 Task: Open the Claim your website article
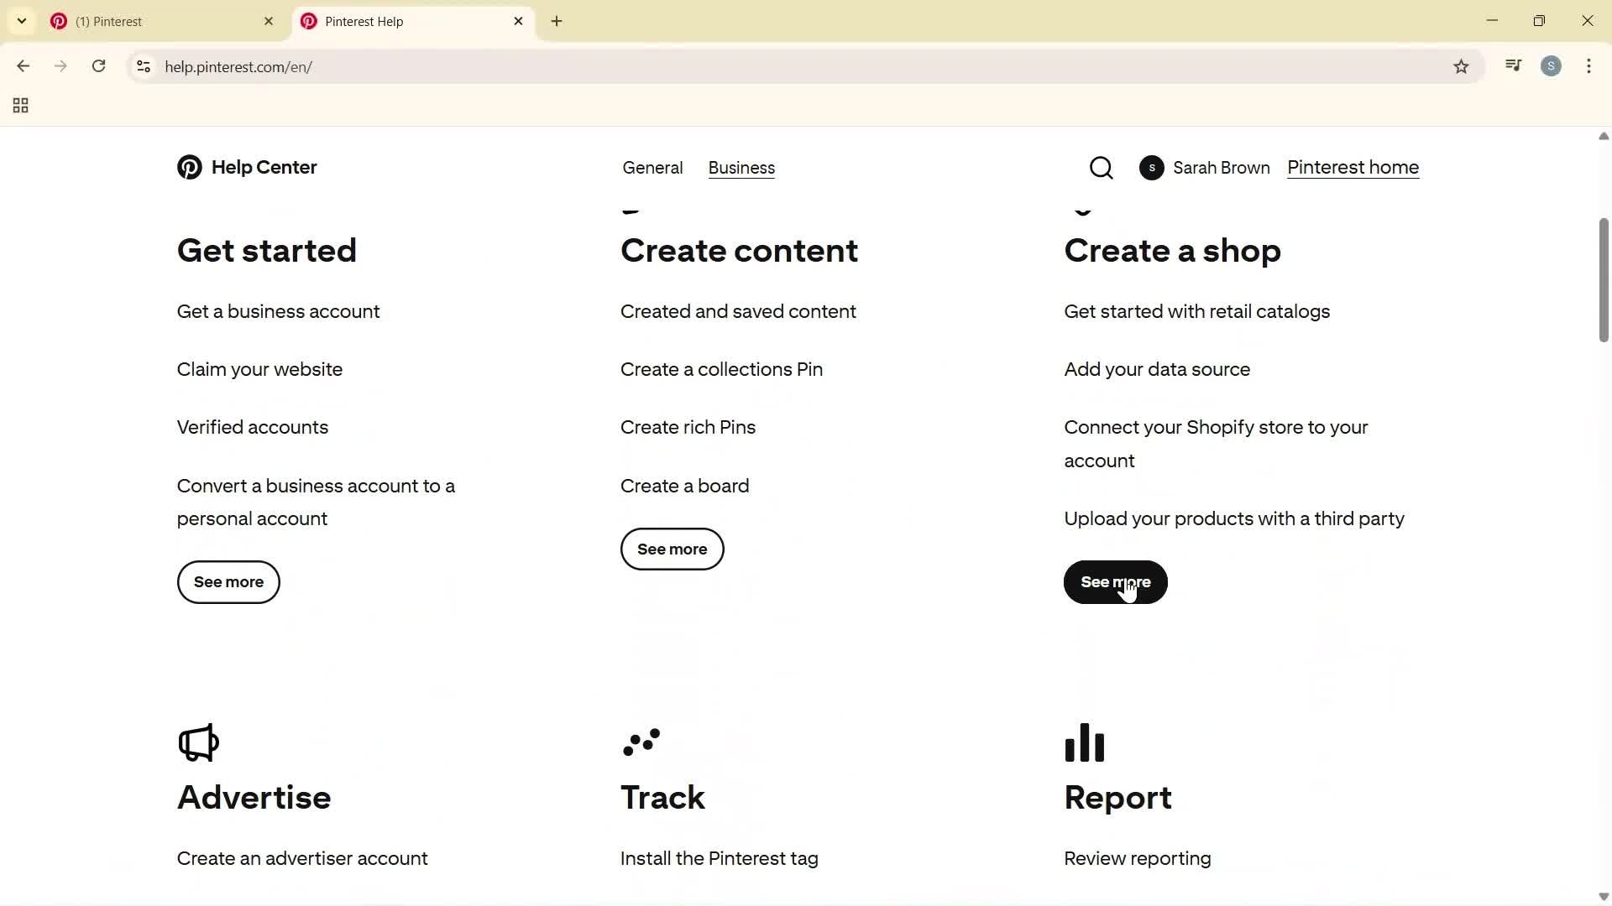(259, 369)
